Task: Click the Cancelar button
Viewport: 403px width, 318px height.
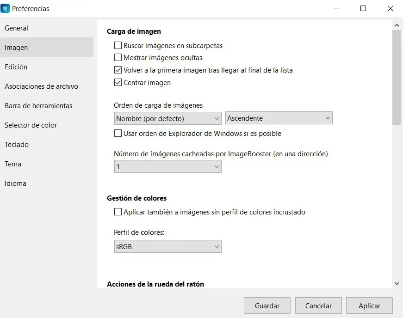Action: 318,306
